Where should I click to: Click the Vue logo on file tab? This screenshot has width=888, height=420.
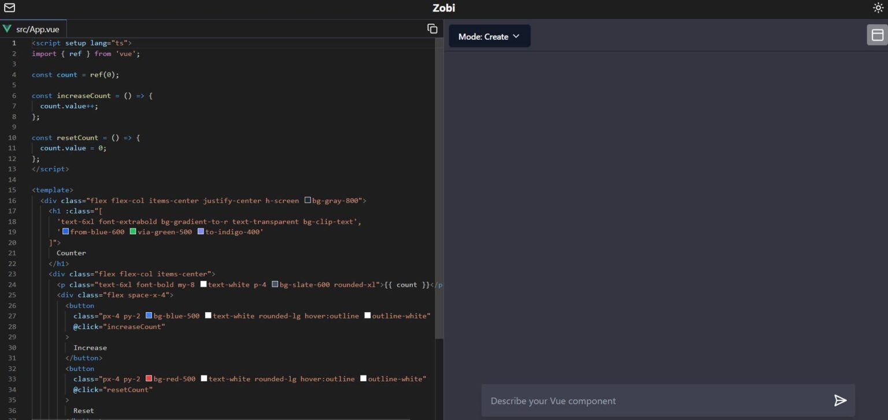pyautogui.click(x=8, y=29)
